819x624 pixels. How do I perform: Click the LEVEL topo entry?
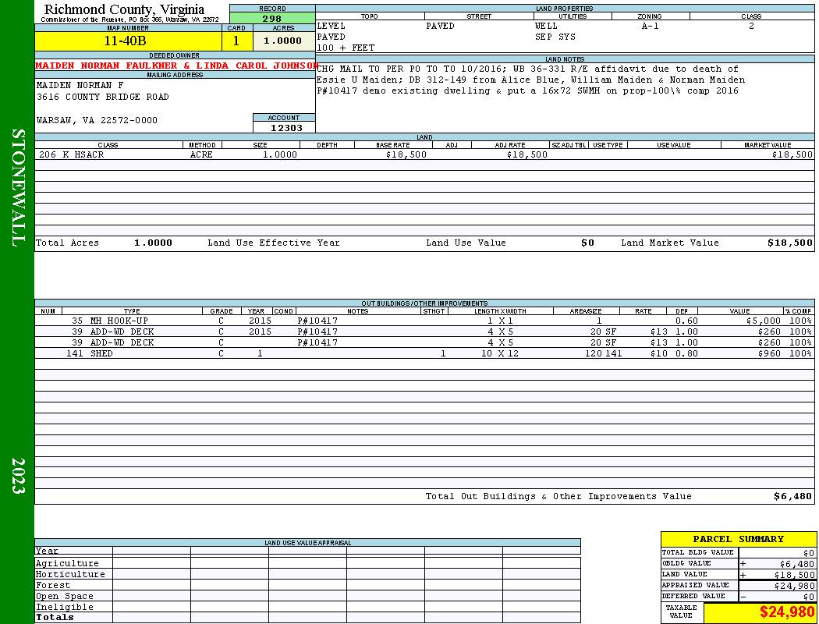tap(331, 26)
